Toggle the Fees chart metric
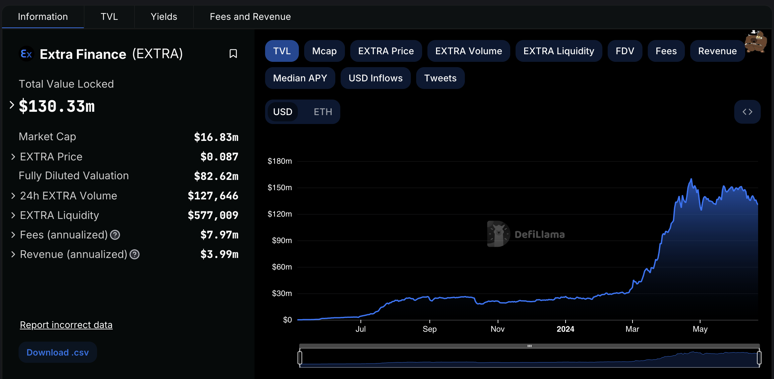 [x=666, y=51]
